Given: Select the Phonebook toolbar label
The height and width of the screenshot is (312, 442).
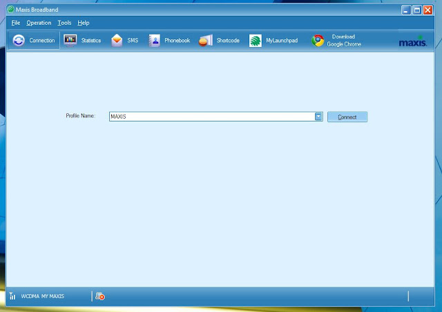Looking at the screenshot, I should 177,41.
